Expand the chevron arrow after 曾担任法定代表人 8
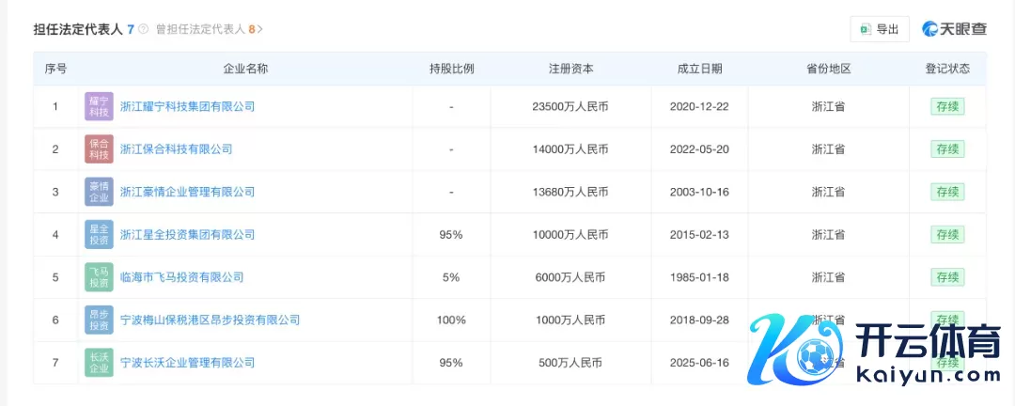 point(260,29)
